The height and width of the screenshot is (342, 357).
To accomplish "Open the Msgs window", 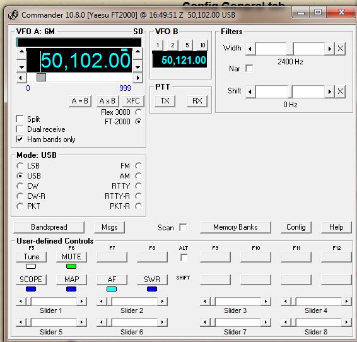I will point(110,227).
